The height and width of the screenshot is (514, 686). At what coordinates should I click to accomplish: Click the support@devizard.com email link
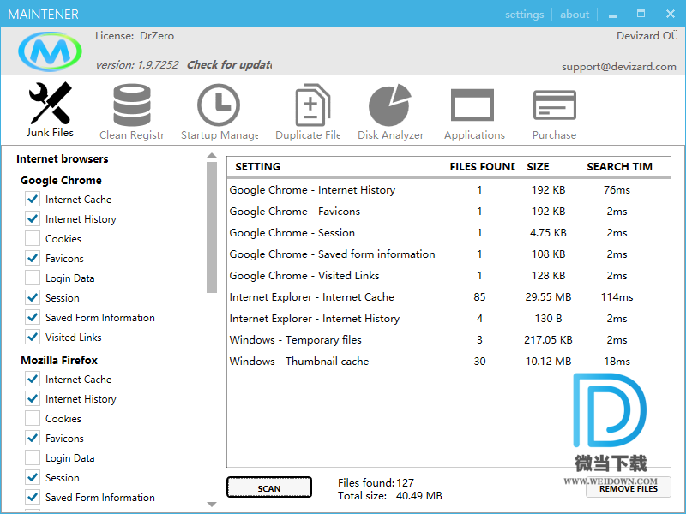pyautogui.click(x=618, y=67)
